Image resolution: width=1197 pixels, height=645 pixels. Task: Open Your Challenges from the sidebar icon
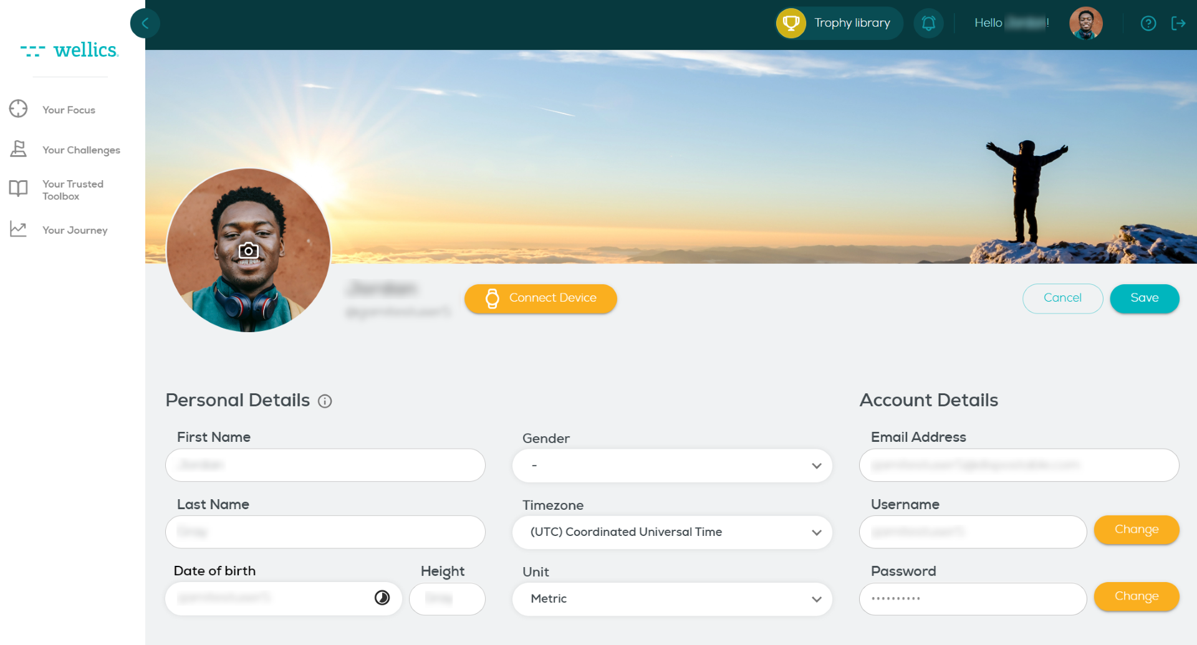tap(19, 149)
